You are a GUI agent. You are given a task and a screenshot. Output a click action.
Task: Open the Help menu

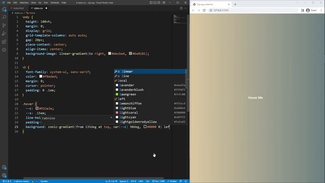click(x=64, y=3)
